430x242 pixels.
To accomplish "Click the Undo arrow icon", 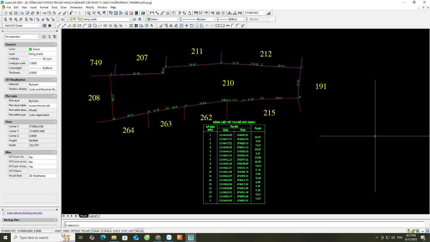I will click(x=72, y=13).
